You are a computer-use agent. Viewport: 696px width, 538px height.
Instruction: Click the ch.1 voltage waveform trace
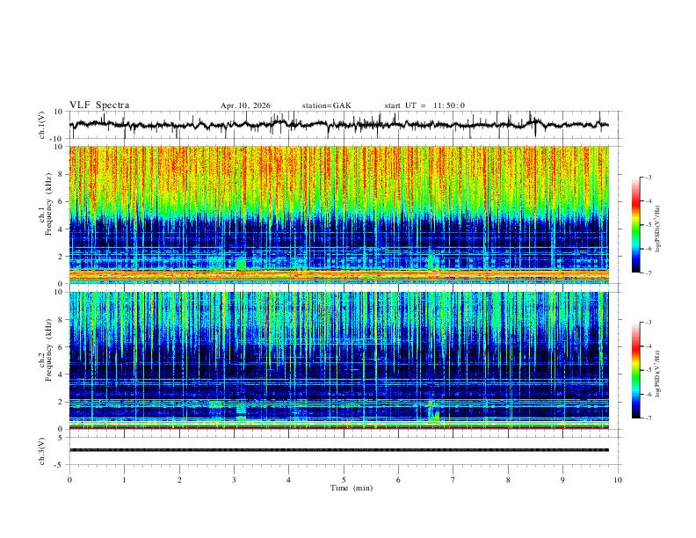(339, 125)
